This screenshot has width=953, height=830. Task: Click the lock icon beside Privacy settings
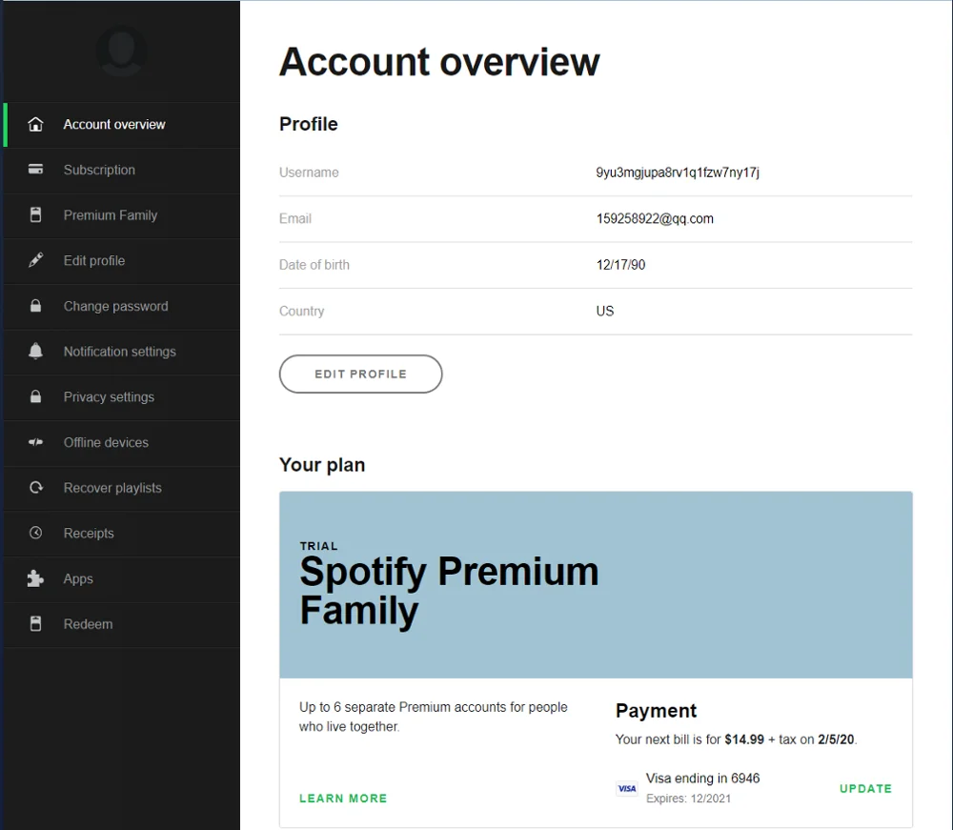[x=36, y=396]
